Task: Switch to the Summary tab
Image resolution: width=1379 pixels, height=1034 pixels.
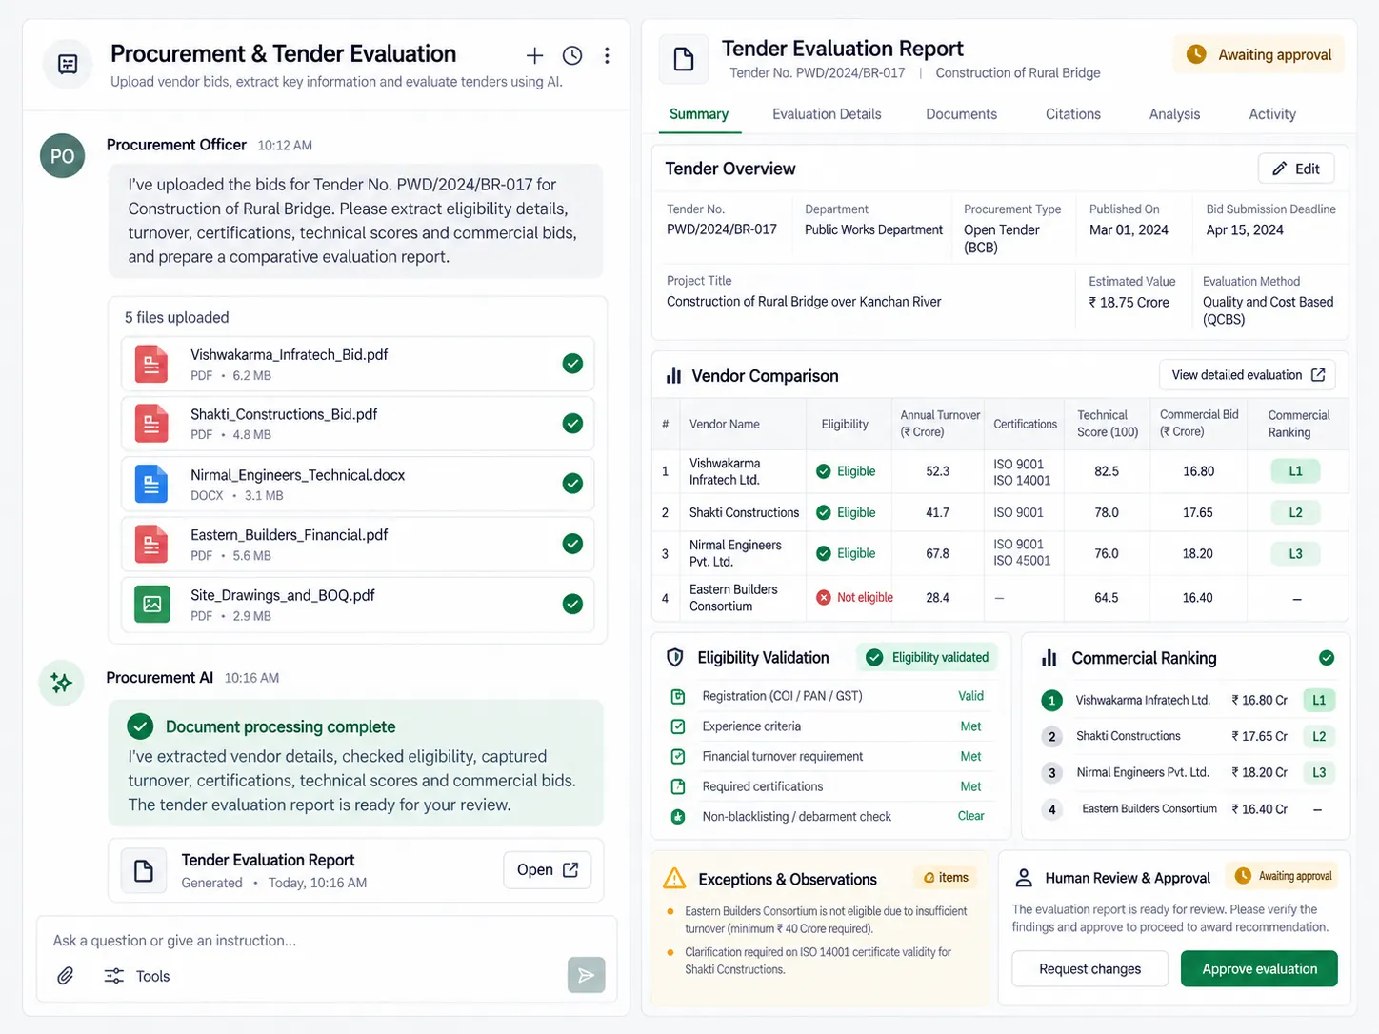Action: 699,114
